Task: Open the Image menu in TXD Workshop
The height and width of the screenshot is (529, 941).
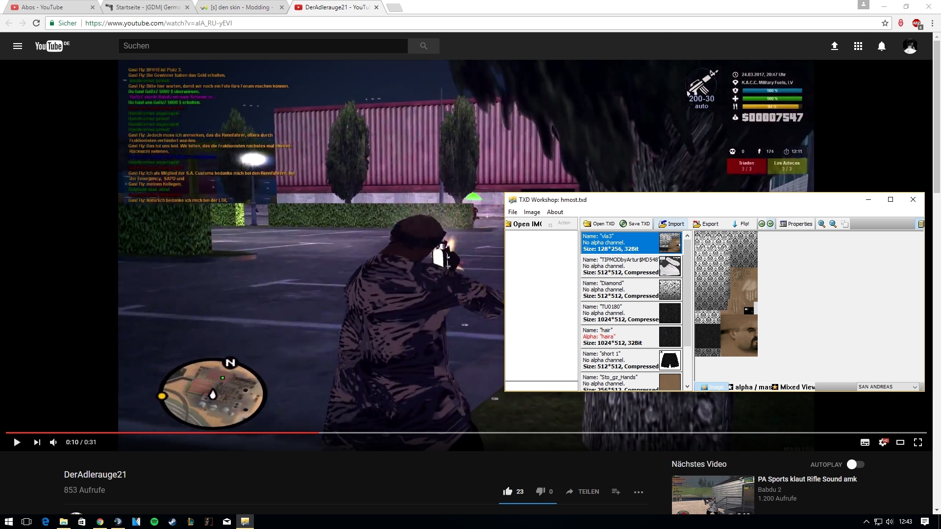Action: (x=532, y=212)
